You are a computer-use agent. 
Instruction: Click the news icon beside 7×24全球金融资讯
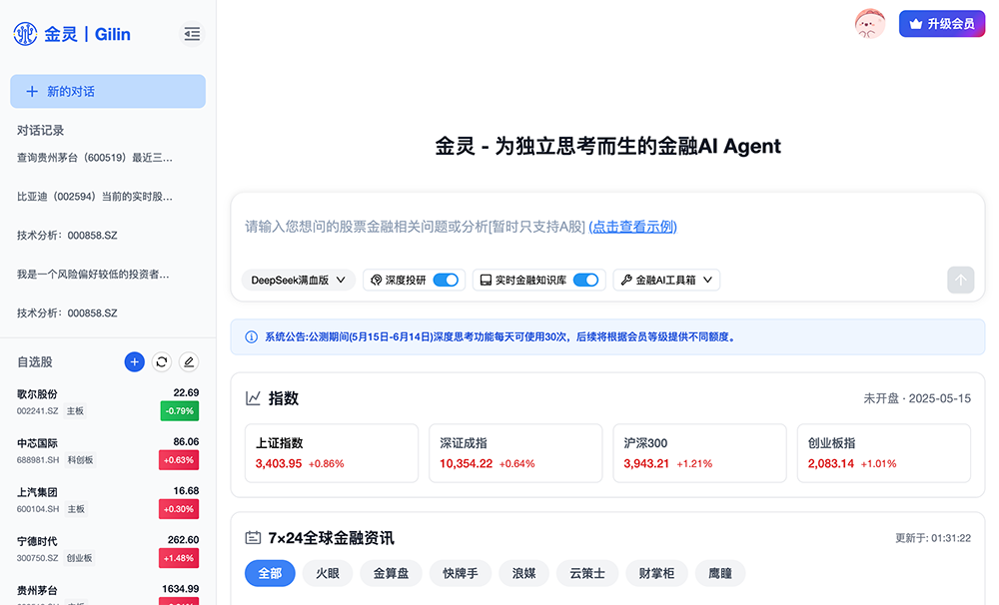click(x=253, y=538)
